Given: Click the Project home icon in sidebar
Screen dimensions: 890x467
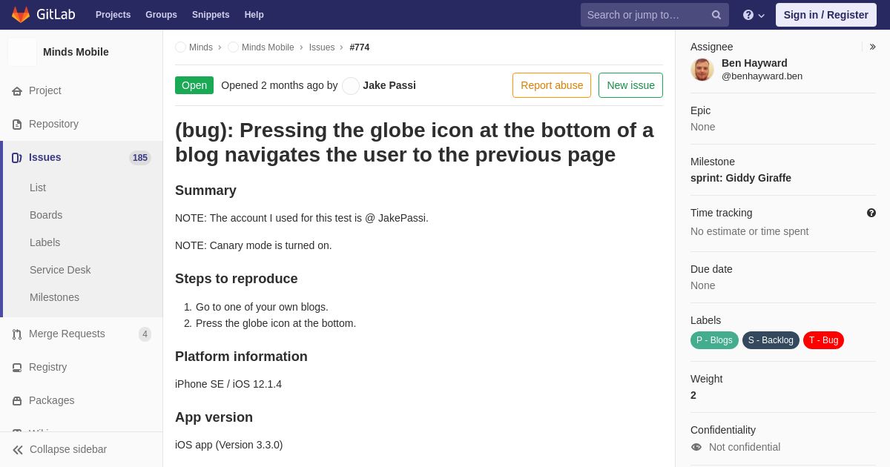Looking at the screenshot, I should point(17,91).
